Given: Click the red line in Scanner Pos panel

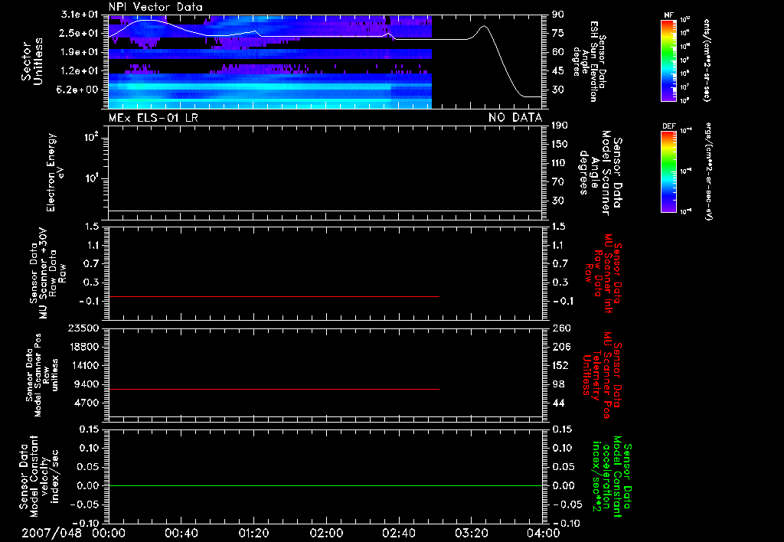Looking at the screenshot, I should (274, 389).
